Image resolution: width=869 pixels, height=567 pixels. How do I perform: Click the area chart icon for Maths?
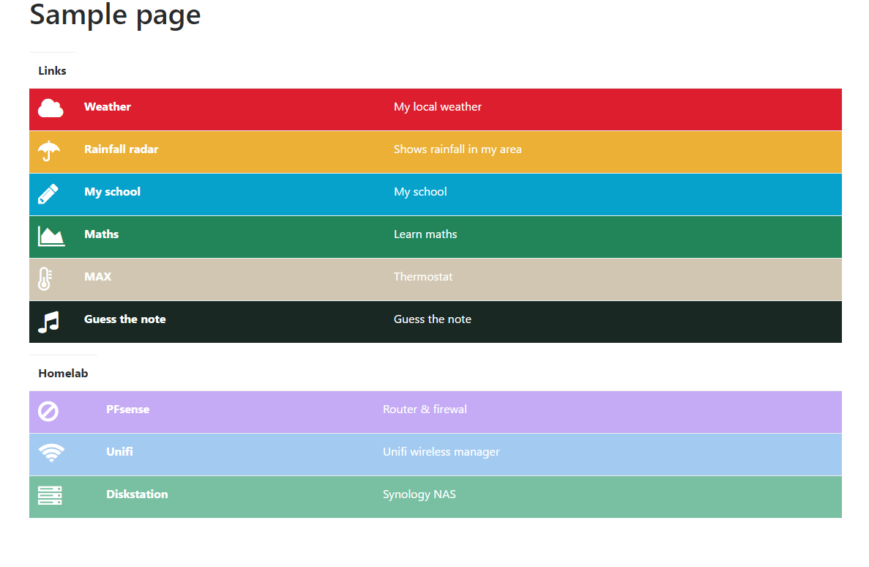pyautogui.click(x=51, y=237)
